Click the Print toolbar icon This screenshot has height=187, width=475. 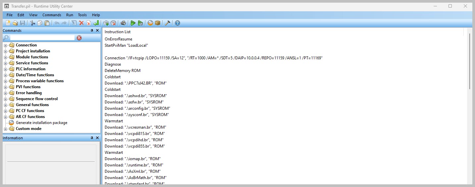(123, 23)
